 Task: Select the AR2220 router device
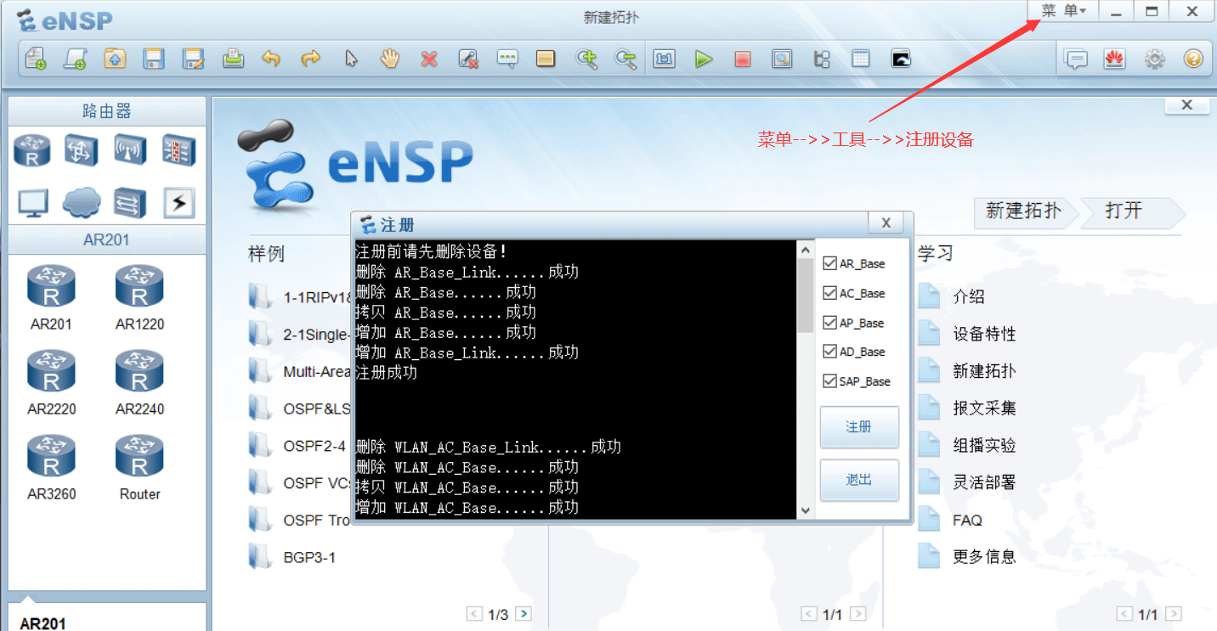[51, 383]
